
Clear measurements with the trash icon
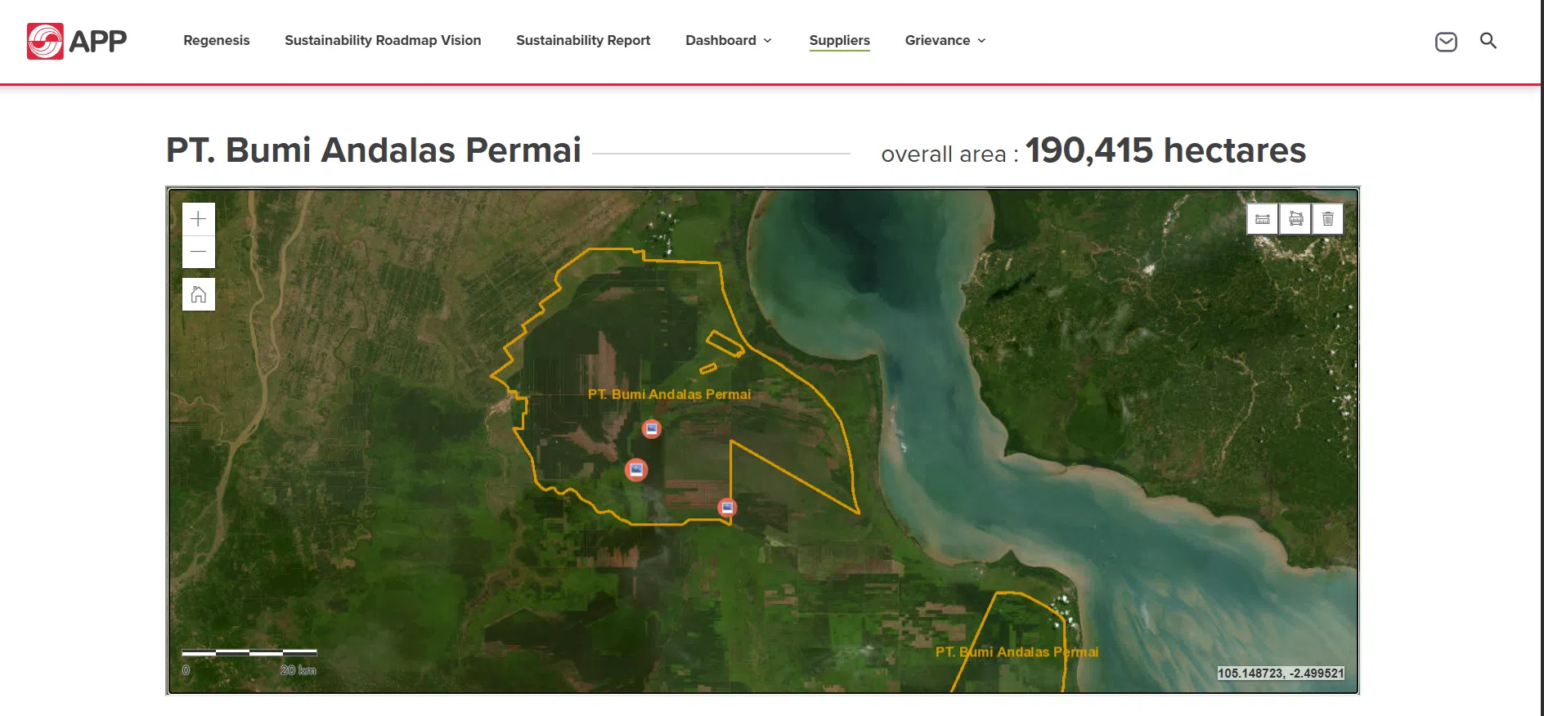click(x=1328, y=219)
